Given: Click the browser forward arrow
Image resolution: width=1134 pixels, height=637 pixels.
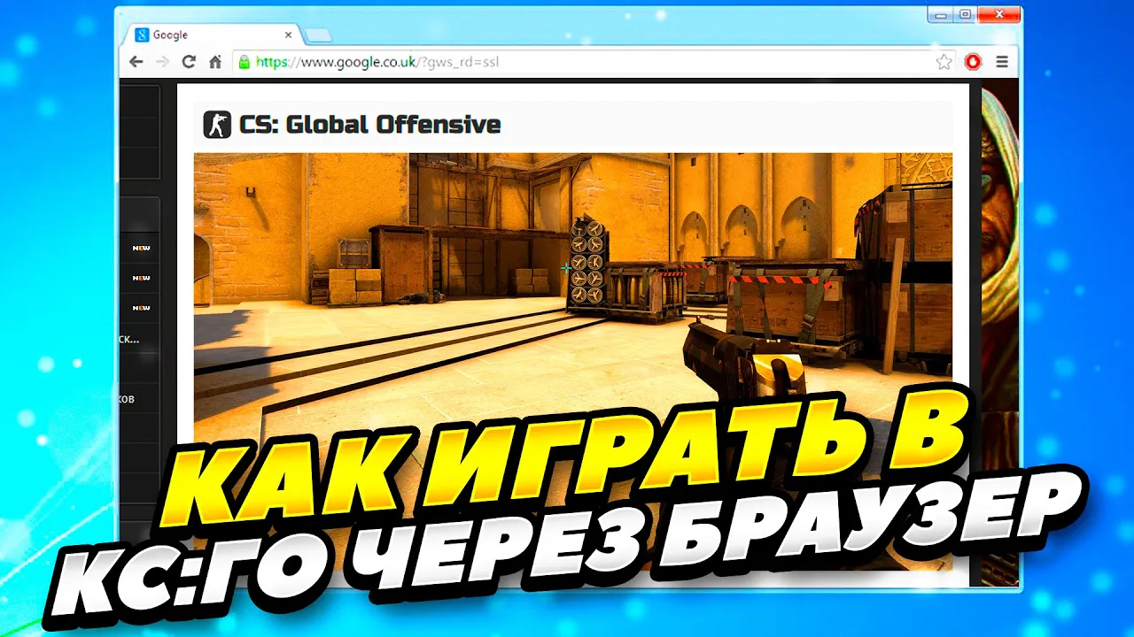Looking at the screenshot, I should (162, 62).
